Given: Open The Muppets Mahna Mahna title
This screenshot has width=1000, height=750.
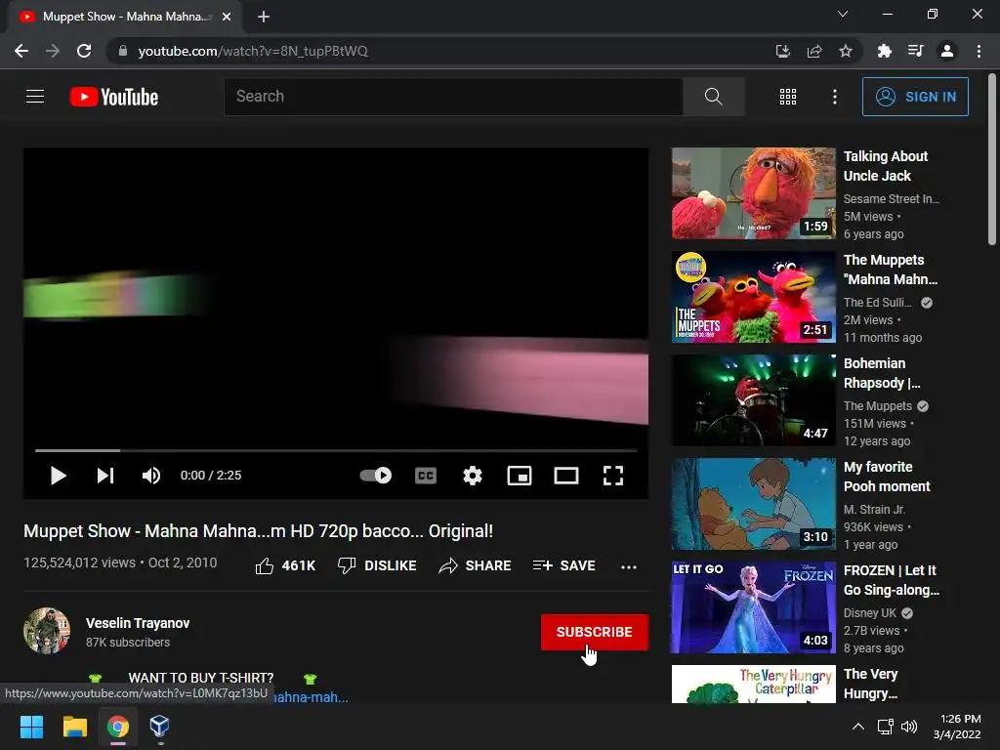Looking at the screenshot, I should [891, 270].
